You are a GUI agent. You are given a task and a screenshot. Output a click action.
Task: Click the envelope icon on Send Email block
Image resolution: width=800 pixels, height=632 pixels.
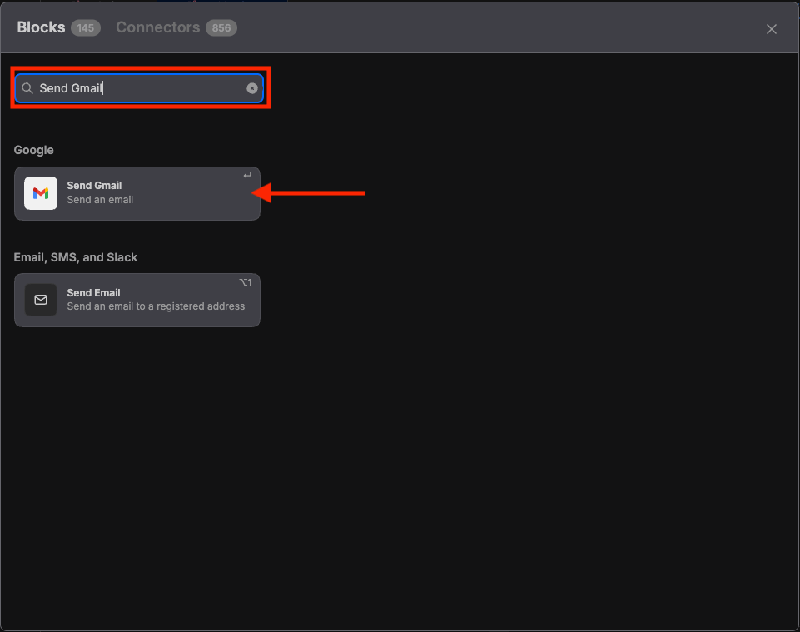tap(40, 300)
